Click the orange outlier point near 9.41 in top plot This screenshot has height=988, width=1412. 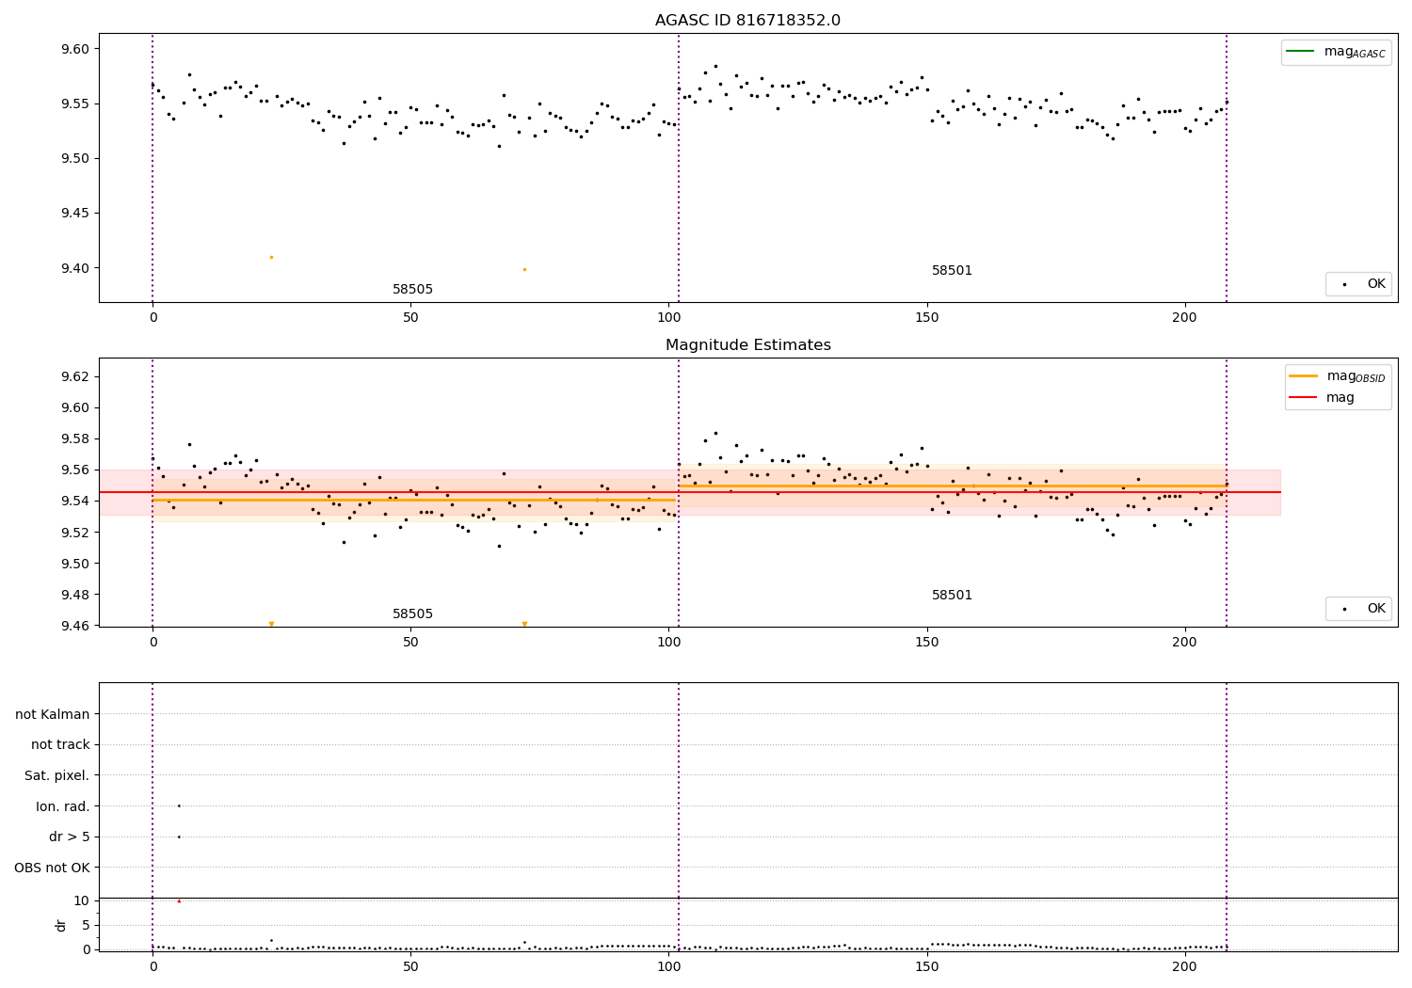coord(271,257)
